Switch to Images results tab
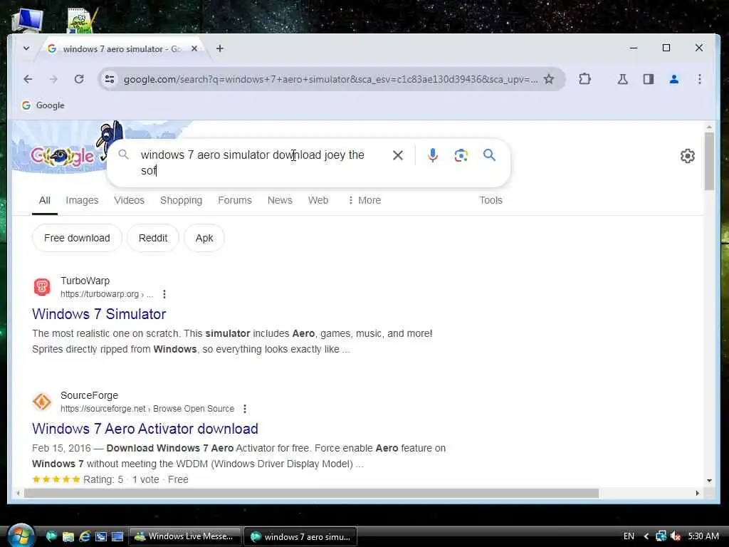 [x=83, y=200]
